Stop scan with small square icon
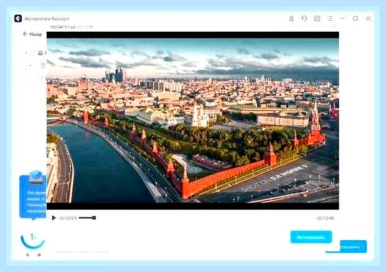This screenshot has height=272, width=386. (x=39, y=255)
